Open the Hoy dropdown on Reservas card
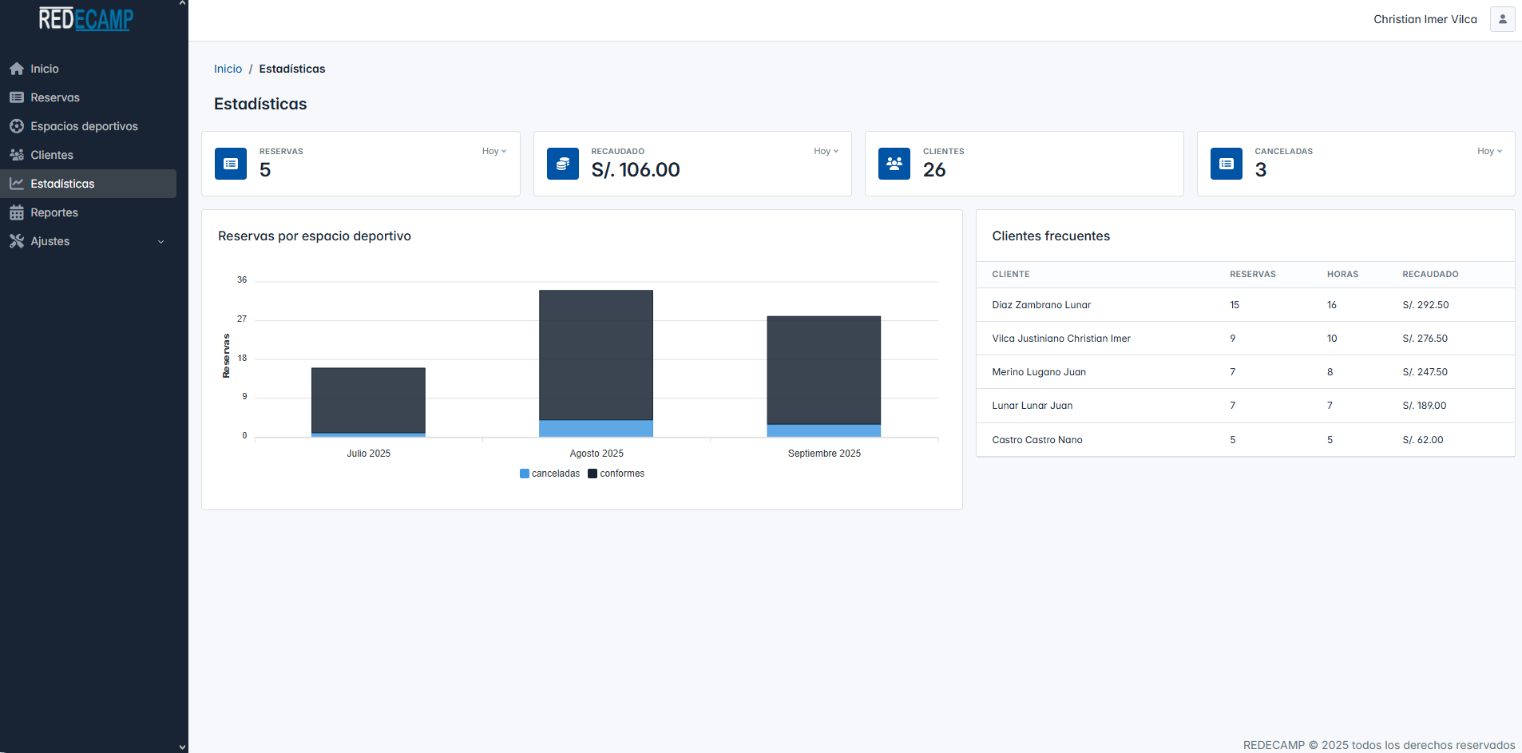The width and height of the screenshot is (1522, 753). point(493,151)
